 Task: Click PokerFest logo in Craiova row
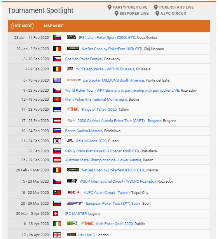73,170
